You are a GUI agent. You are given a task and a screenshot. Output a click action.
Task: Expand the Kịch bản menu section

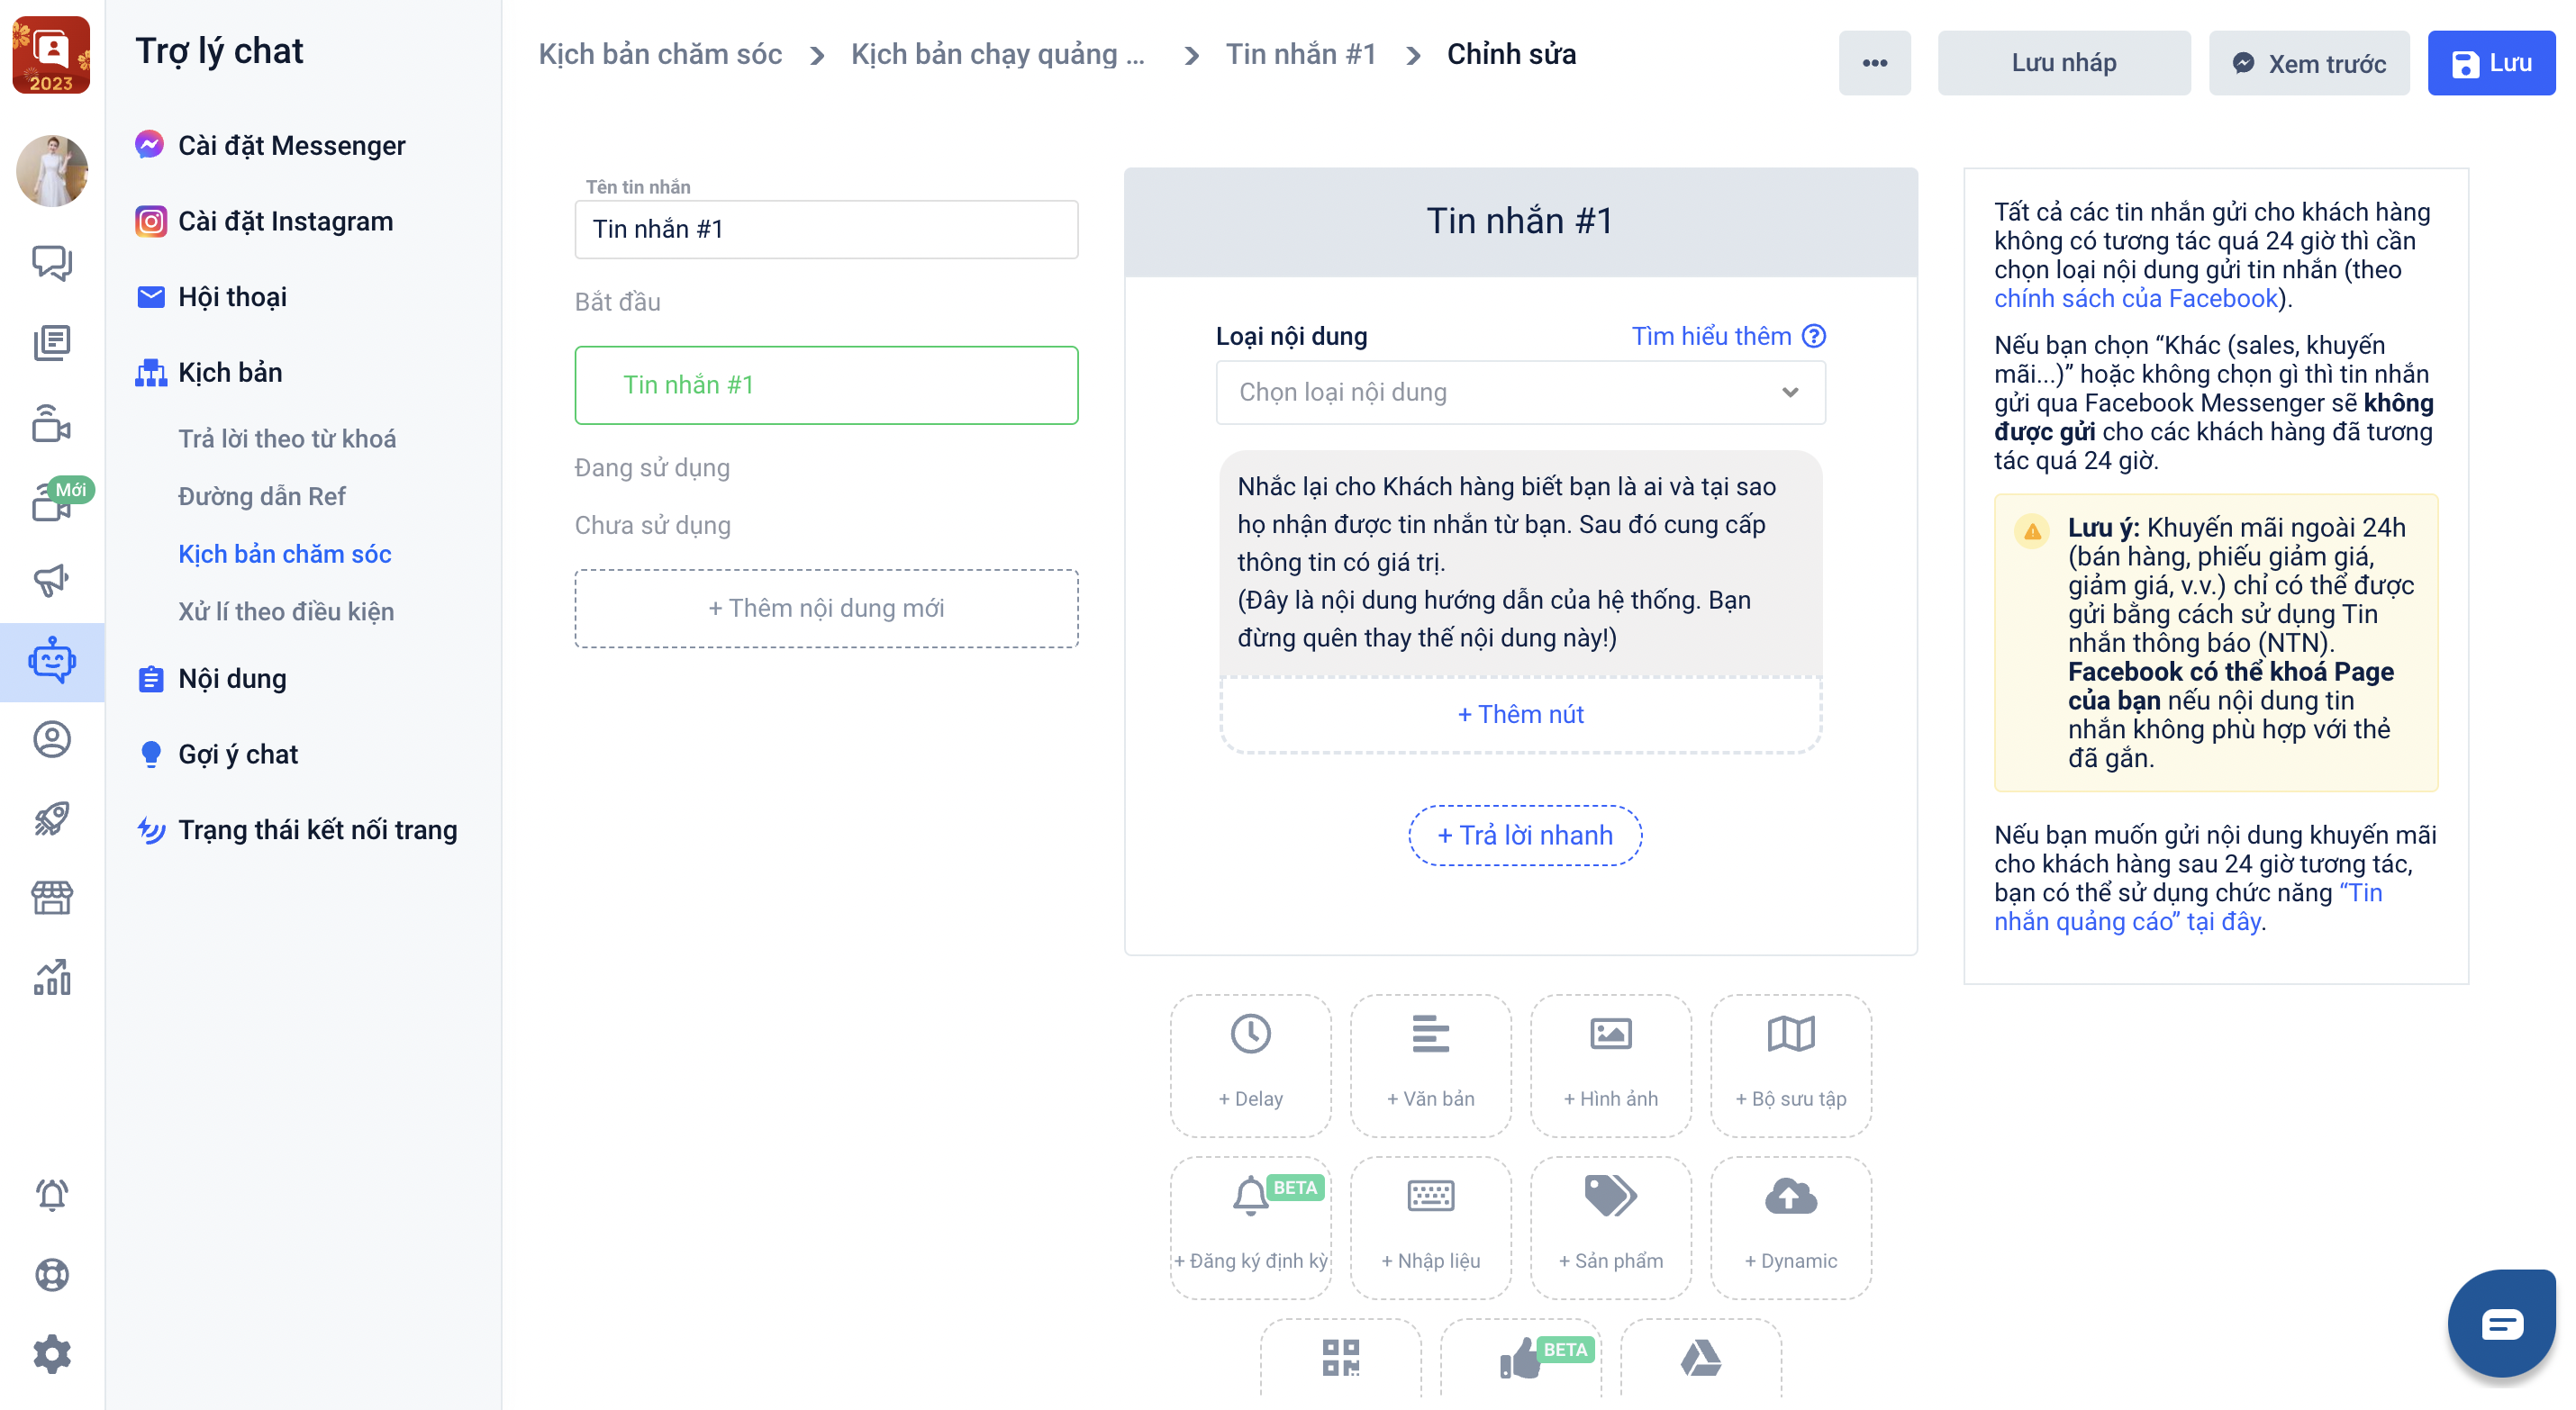click(230, 372)
